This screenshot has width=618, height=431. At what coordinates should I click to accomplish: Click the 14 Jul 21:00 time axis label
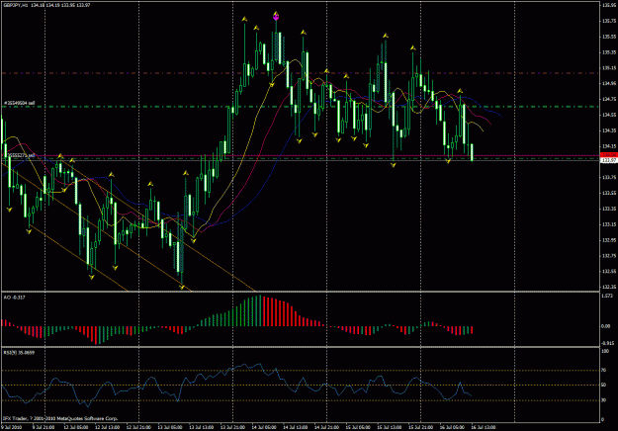click(326, 427)
